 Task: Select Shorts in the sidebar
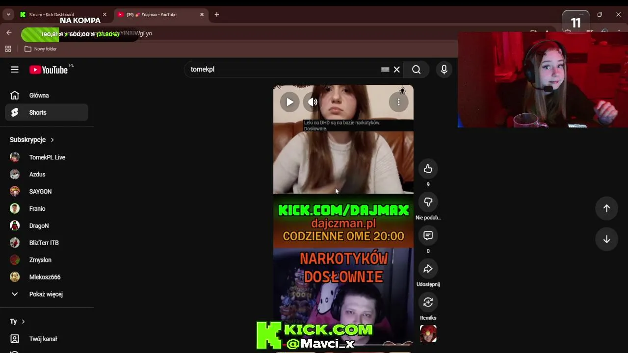47,113
